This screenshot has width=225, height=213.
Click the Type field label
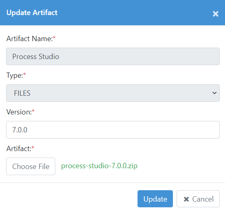tap(15, 75)
